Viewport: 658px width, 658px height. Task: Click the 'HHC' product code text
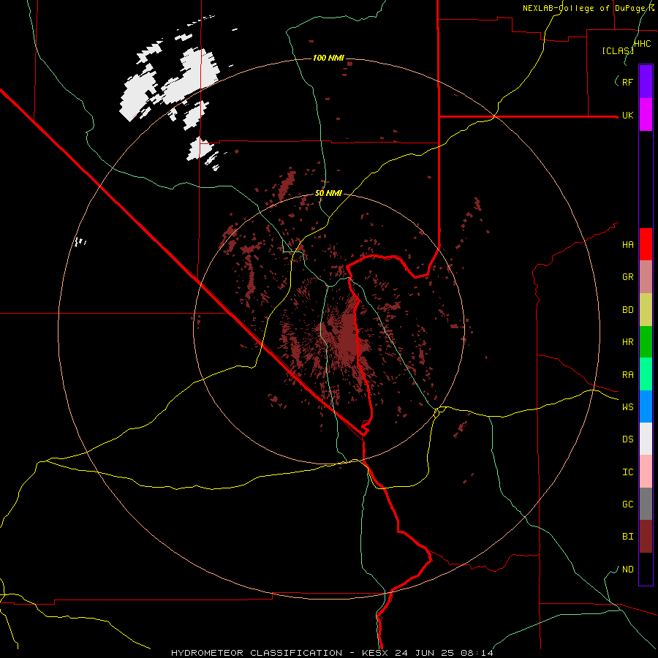[643, 44]
